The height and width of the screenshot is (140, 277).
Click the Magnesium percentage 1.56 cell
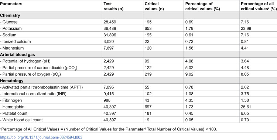pyautogui.click(x=189, y=48)
